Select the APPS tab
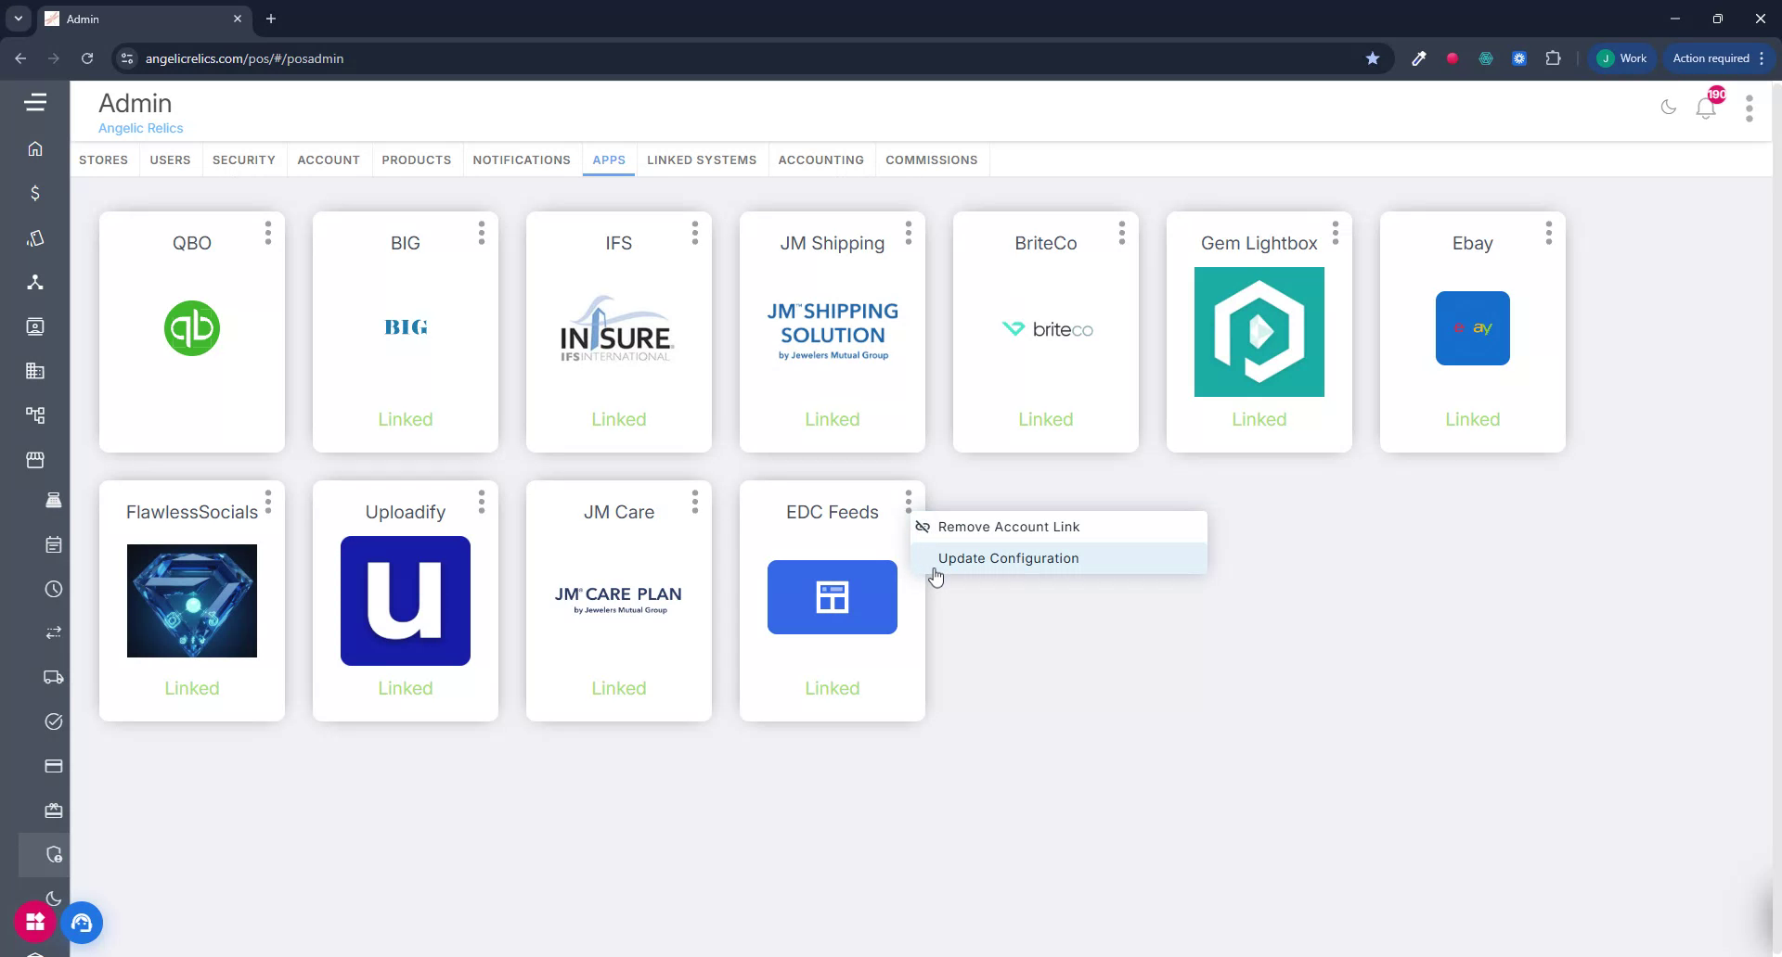The width and height of the screenshot is (1782, 957). (609, 159)
